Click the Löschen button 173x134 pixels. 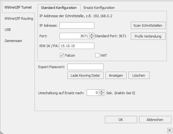click(x=139, y=75)
